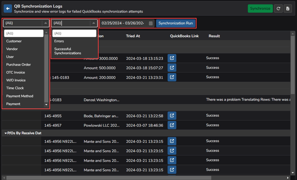Click the 2024-03-21 13:23:31 timestamp
The height and width of the screenshot is (180, 297).
pos(145,77)
